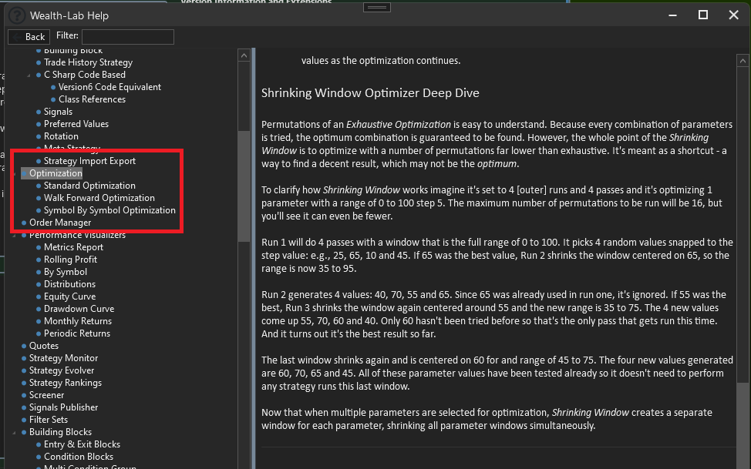Open Filter Sets topic
Viewport: 751px width, 469px height.
point(49,420)
